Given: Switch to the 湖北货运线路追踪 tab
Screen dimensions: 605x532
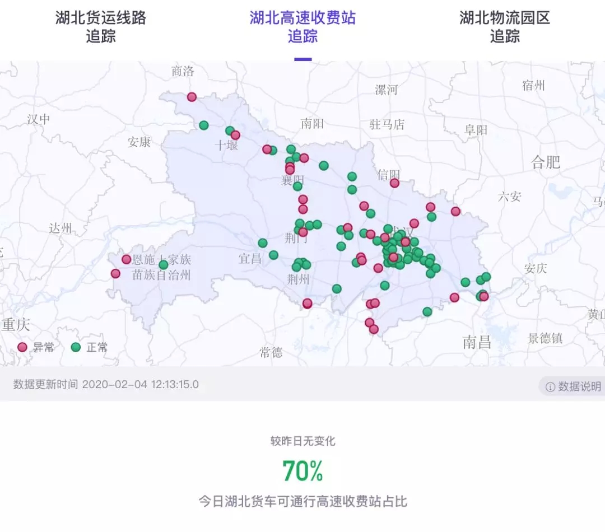Looking at the screenshot, I should (x=101, y=27).
